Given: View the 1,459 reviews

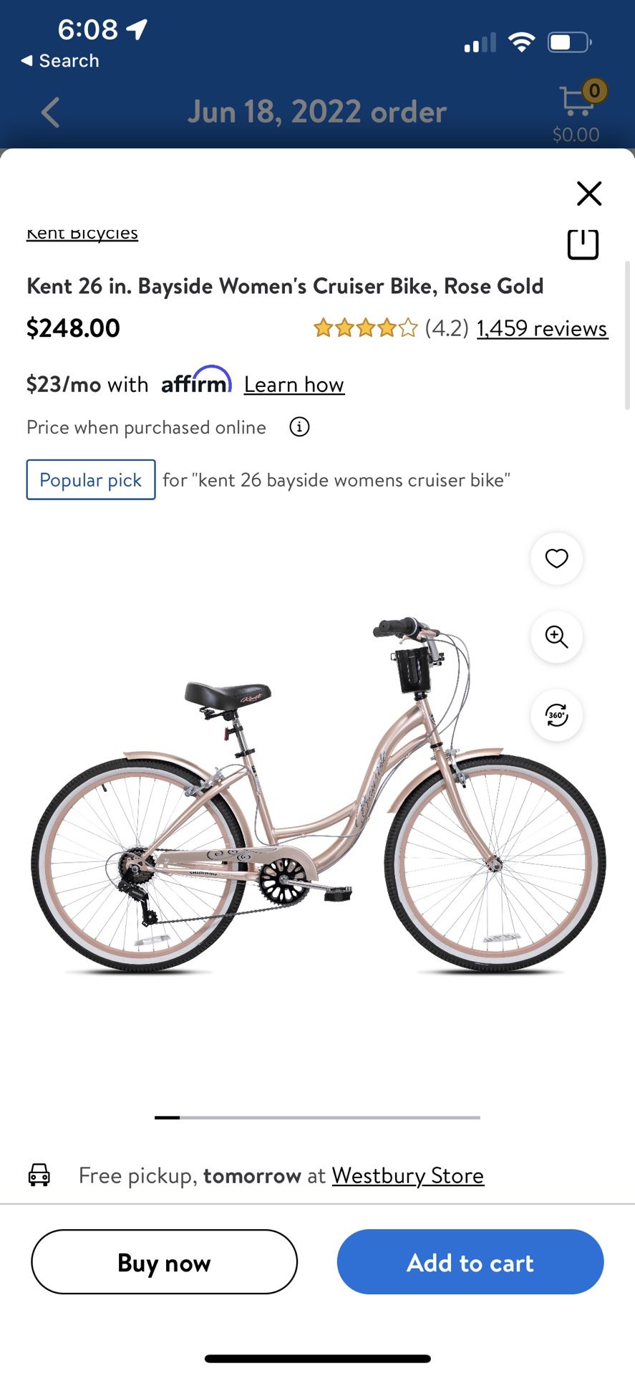Looking at the screenshot, I should click(x=542, y=328).
